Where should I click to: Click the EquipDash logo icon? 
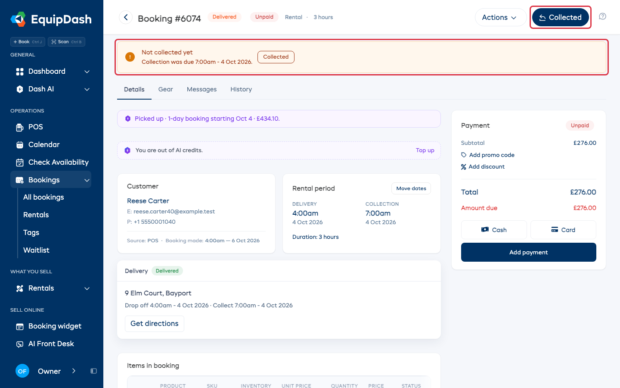click(x=18, y=19)
